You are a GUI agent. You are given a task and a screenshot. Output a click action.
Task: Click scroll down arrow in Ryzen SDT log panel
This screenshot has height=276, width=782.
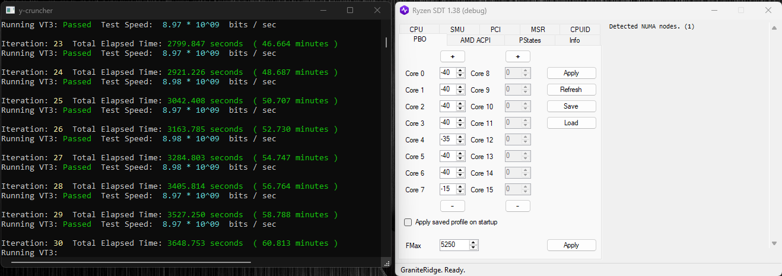[774, 243]
